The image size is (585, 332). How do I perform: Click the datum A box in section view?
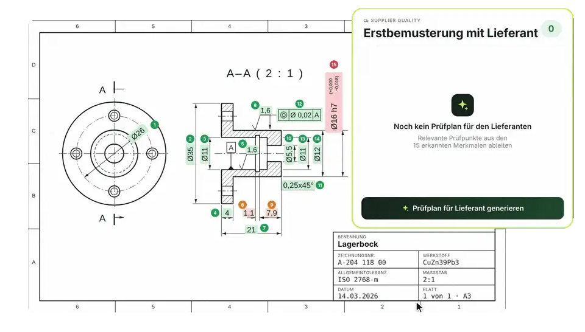[x=231, y=148]
